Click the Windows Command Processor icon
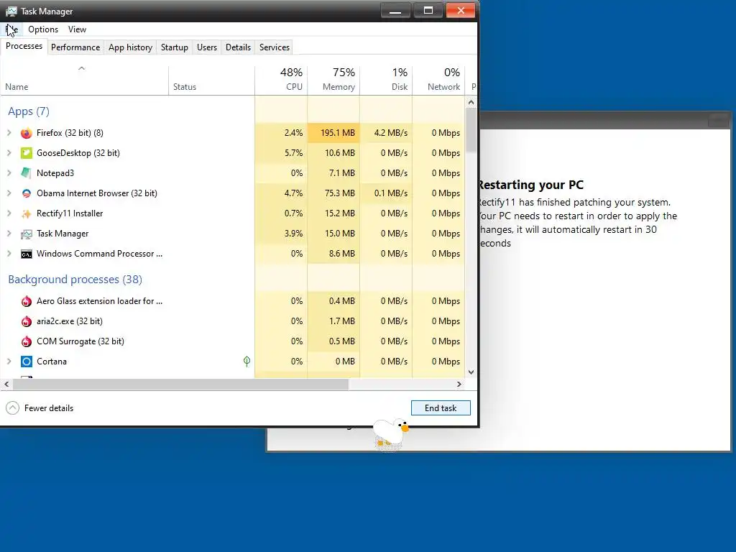Screen dimensions: 736x552 pos(27,254)
